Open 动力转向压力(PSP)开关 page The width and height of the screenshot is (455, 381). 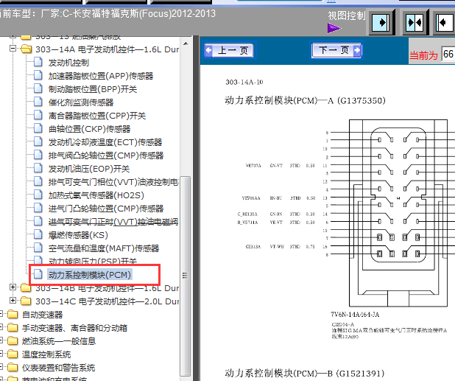[93, 262]
